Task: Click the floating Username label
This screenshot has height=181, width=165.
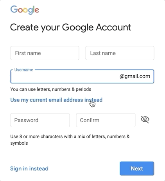Action: tap(24, 70)
